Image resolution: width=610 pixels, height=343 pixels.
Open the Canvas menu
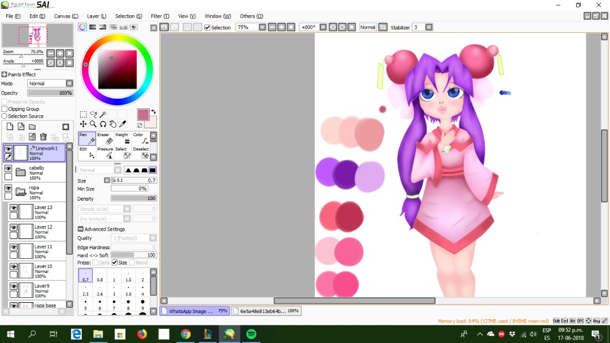(x=66, y=16)
